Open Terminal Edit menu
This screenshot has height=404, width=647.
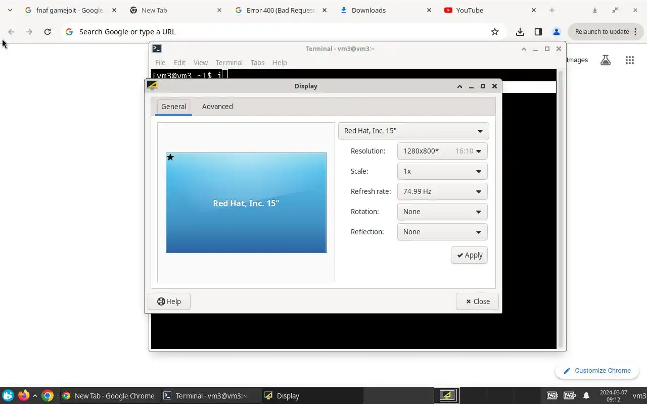[179, 63]
